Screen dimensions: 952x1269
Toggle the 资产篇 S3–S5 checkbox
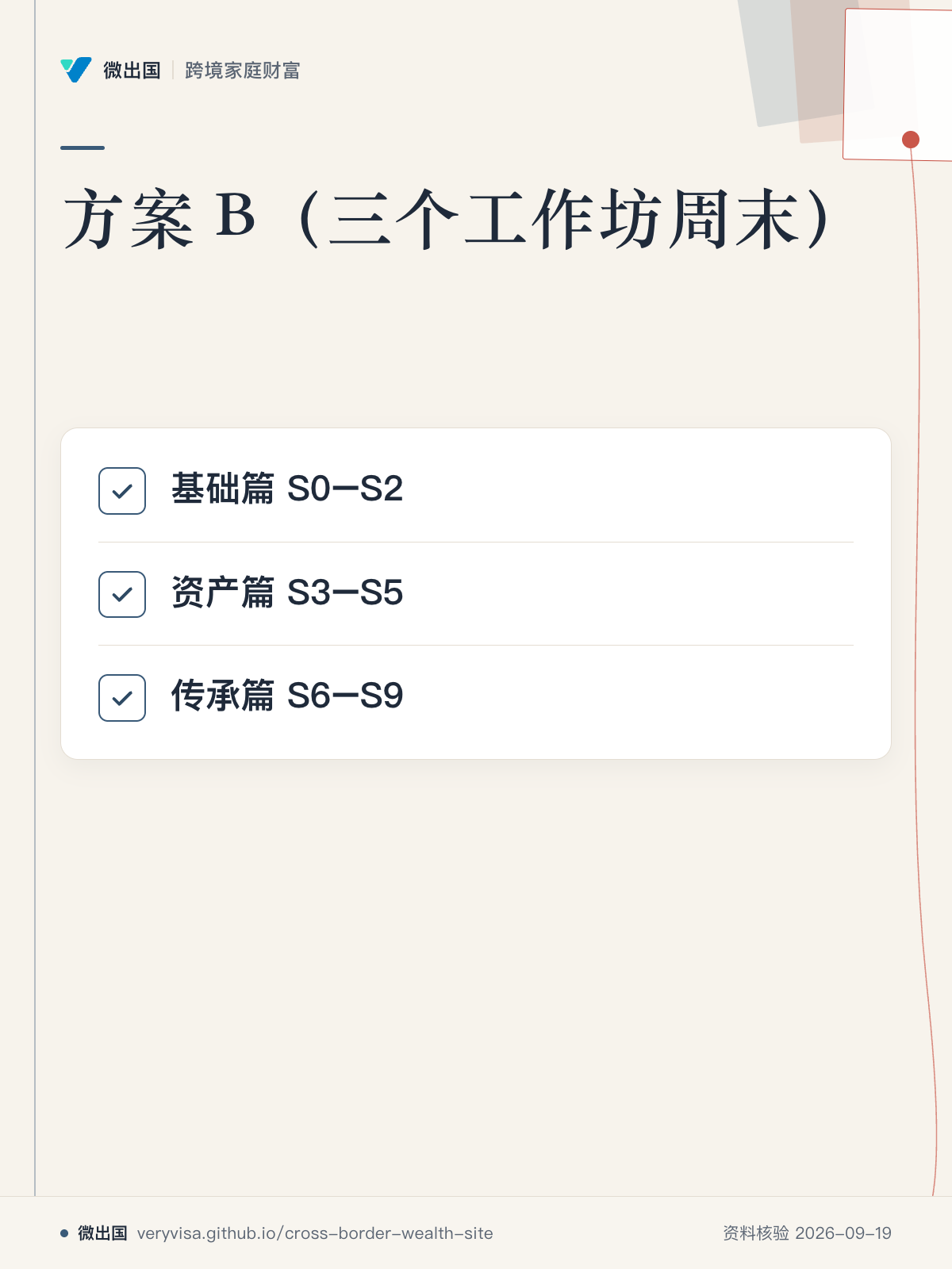[x=122, y=594]
